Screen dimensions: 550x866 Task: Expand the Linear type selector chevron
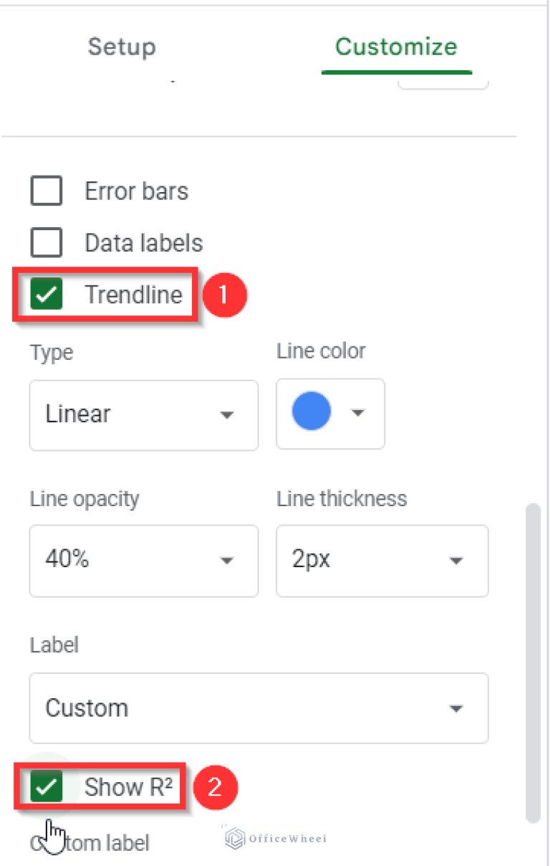227,415
